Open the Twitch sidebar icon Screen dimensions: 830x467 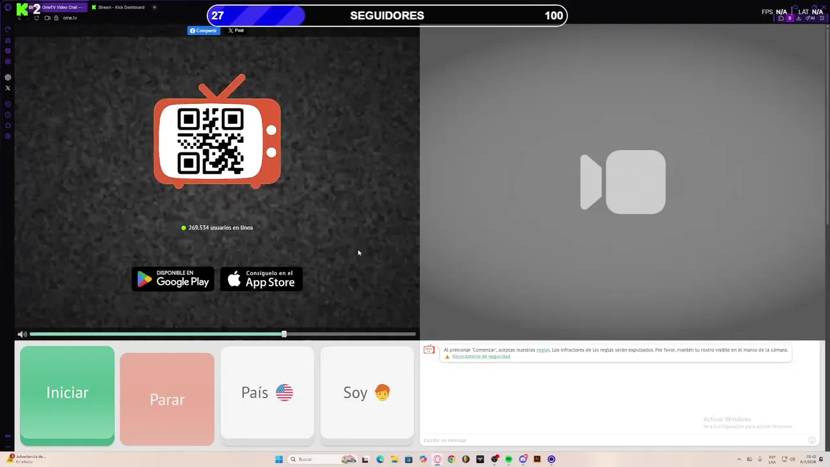click(8, 51)
